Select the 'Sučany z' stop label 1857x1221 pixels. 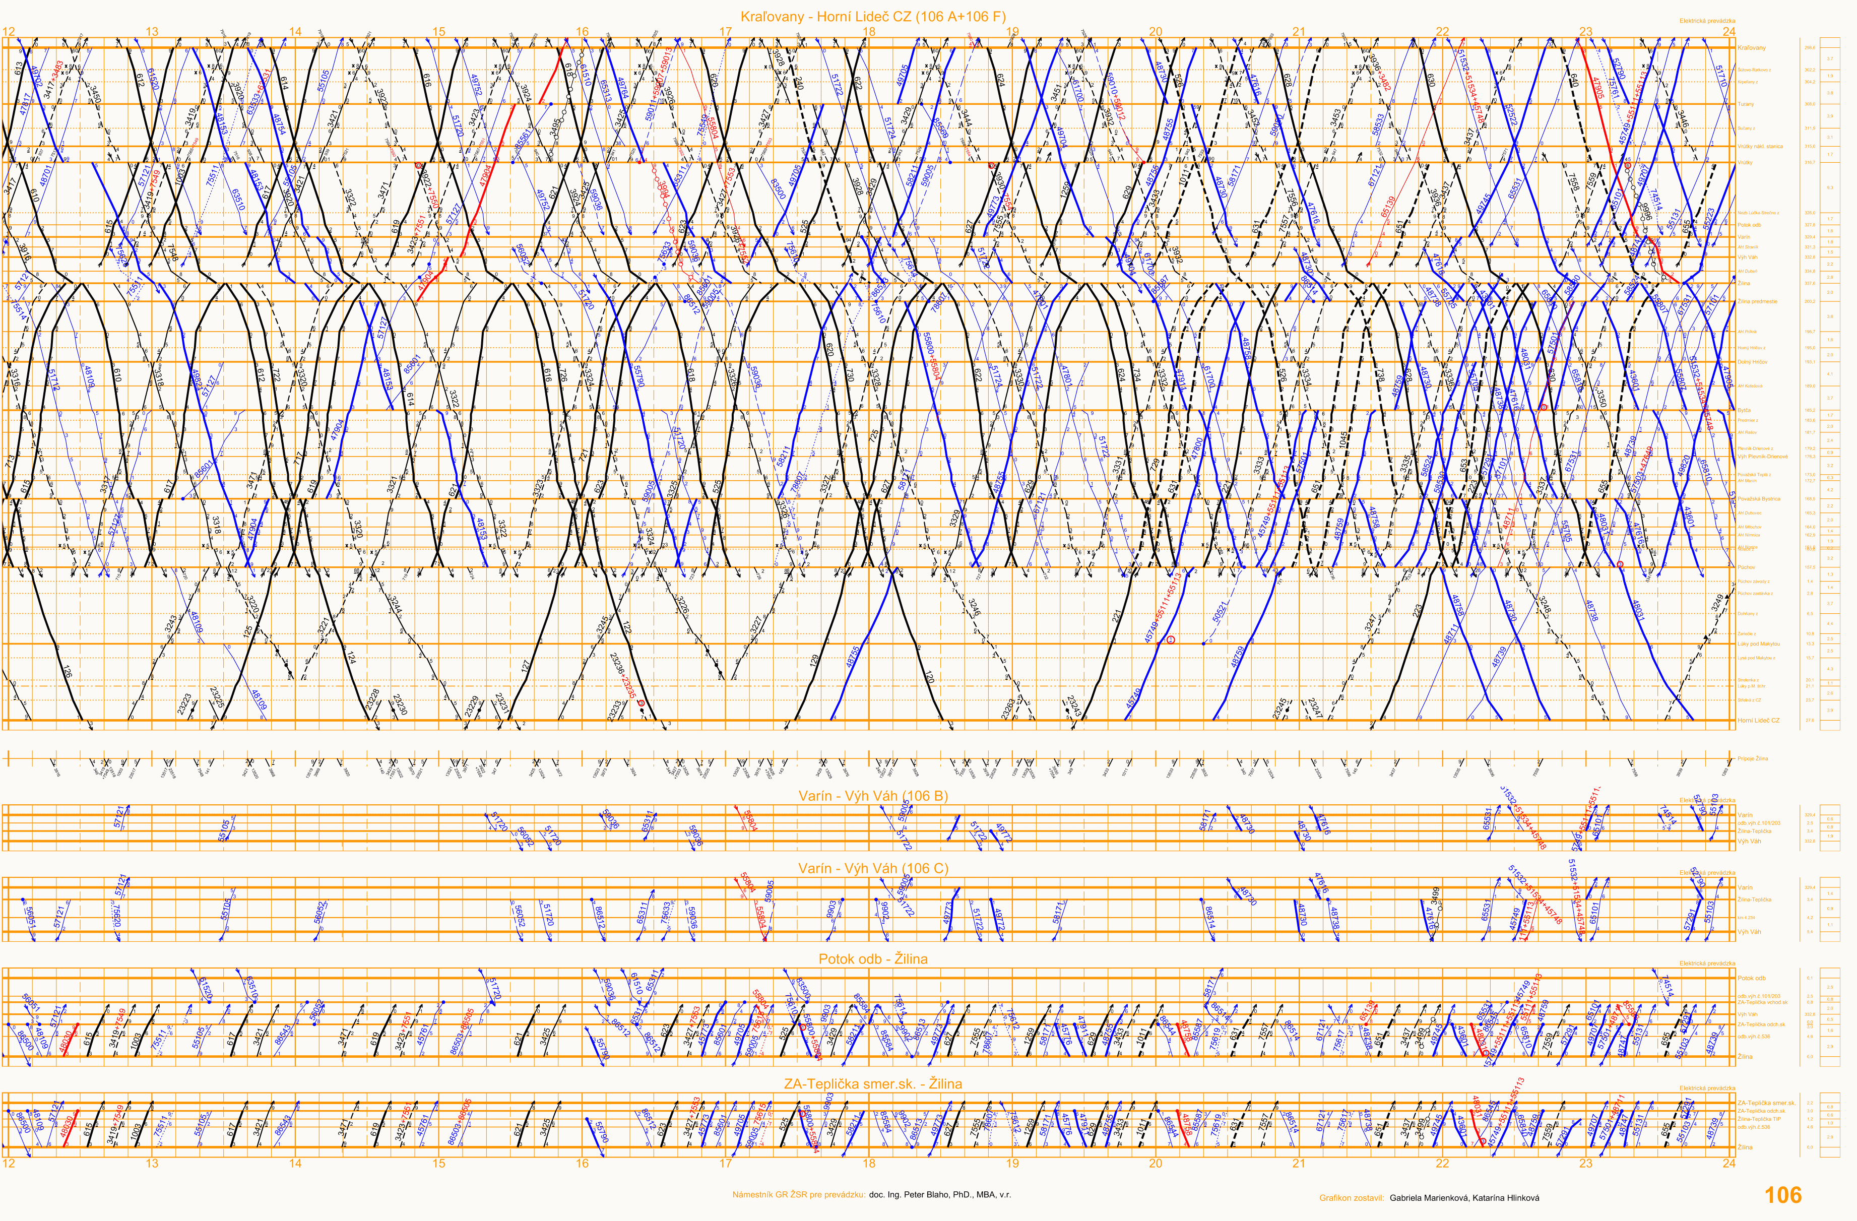(1746, 128)
